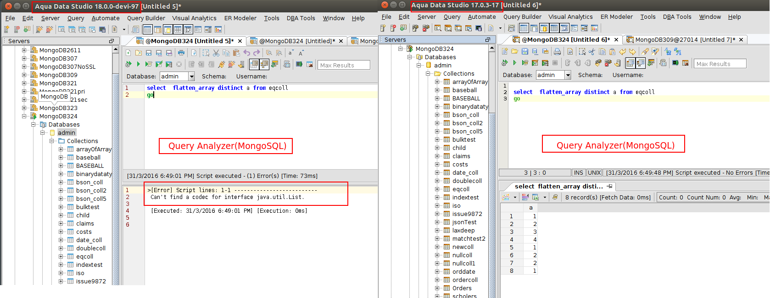The height and width of the screenshot is (298, 770).
Task: Close @MongoDB324 [Untitled 5]* tab
Action: coord(240,41)
